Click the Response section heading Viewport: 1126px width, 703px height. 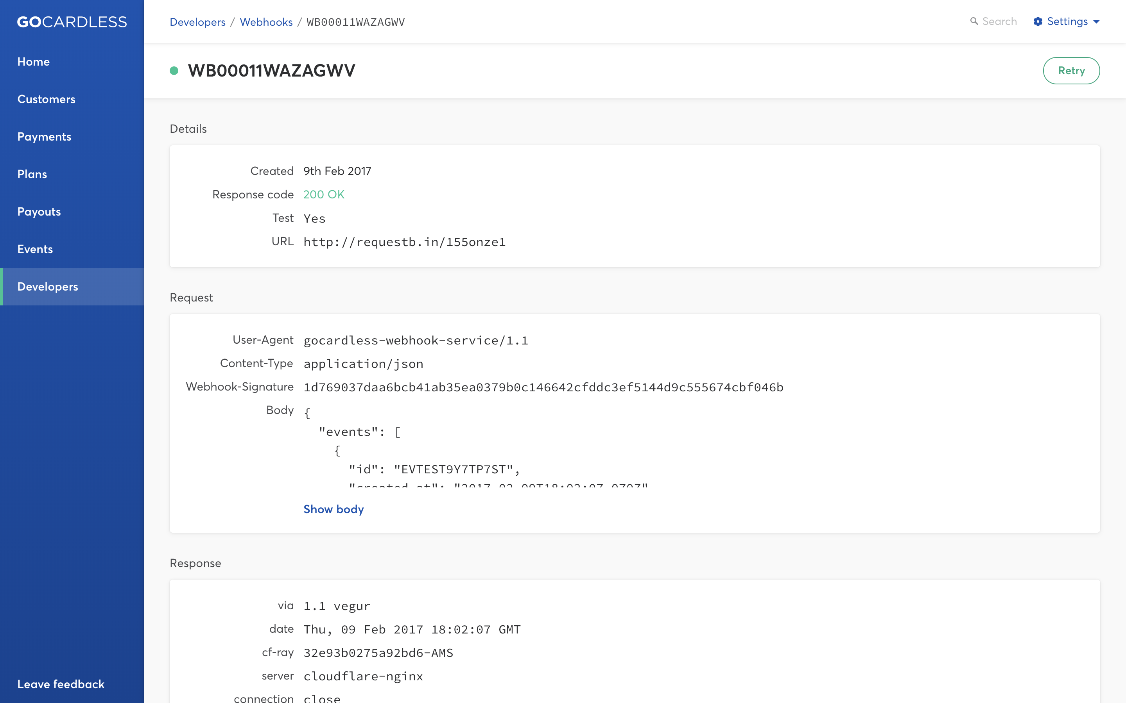point(195,563)
